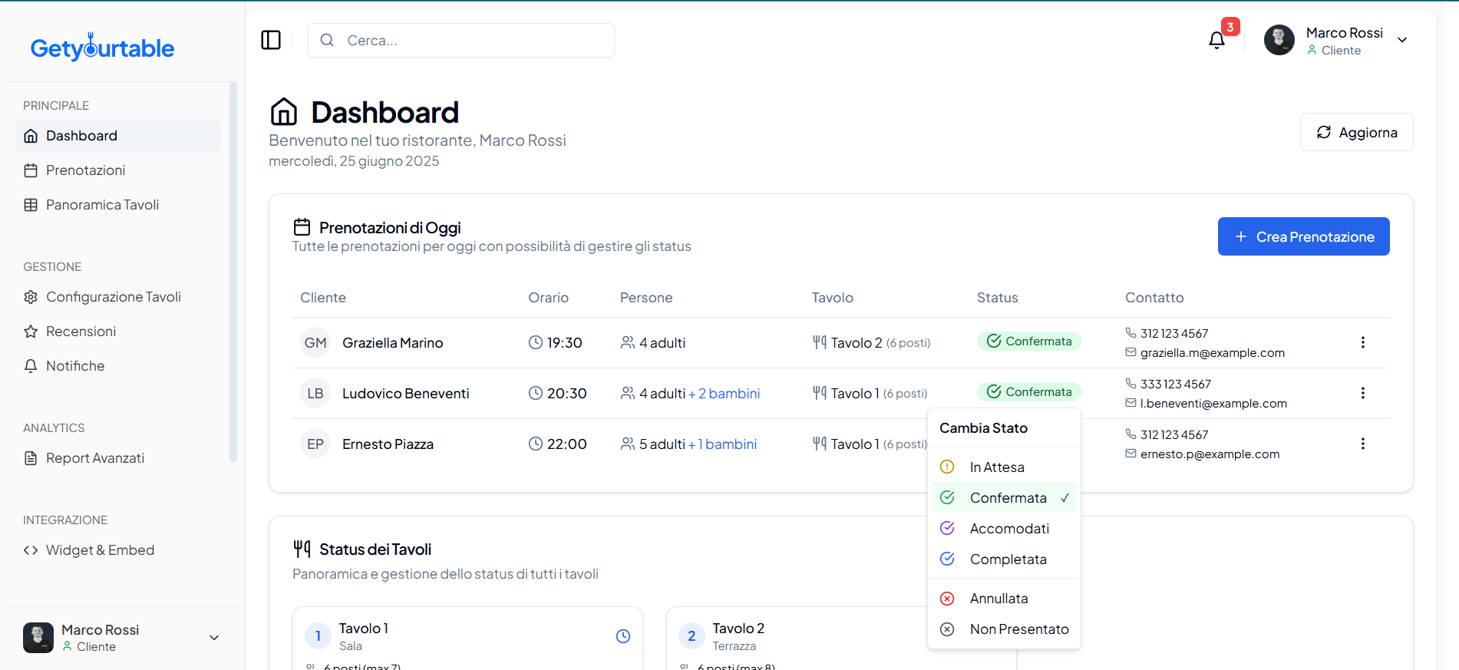Click the 22:00 time cell
The height and width of the screenshot is (670, 1459).
[558, 444]
